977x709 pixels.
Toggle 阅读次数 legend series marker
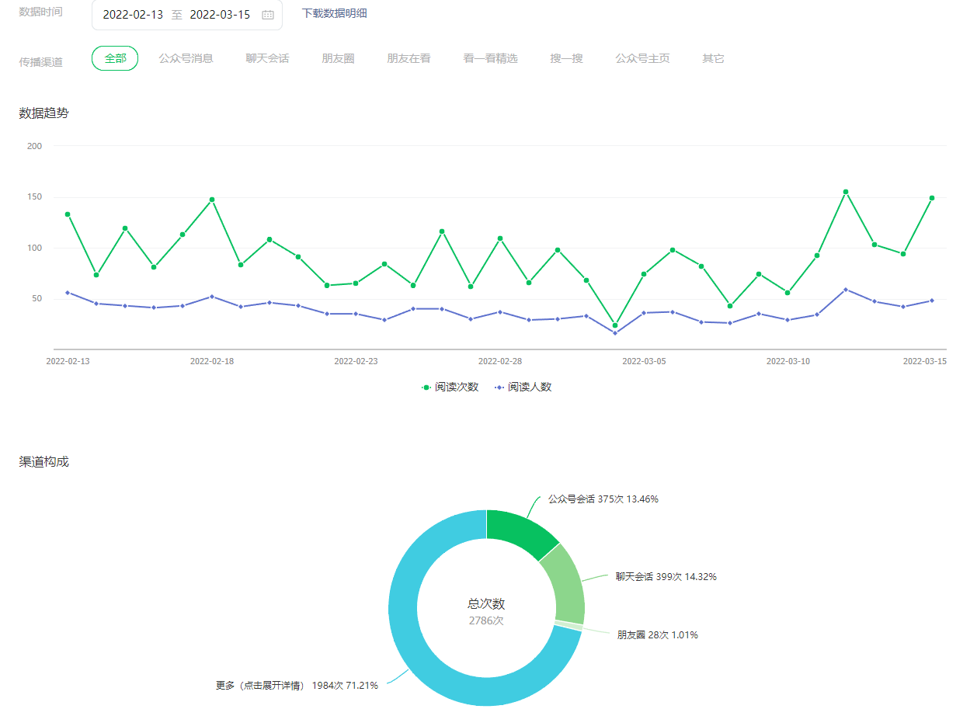click(426, 387)
